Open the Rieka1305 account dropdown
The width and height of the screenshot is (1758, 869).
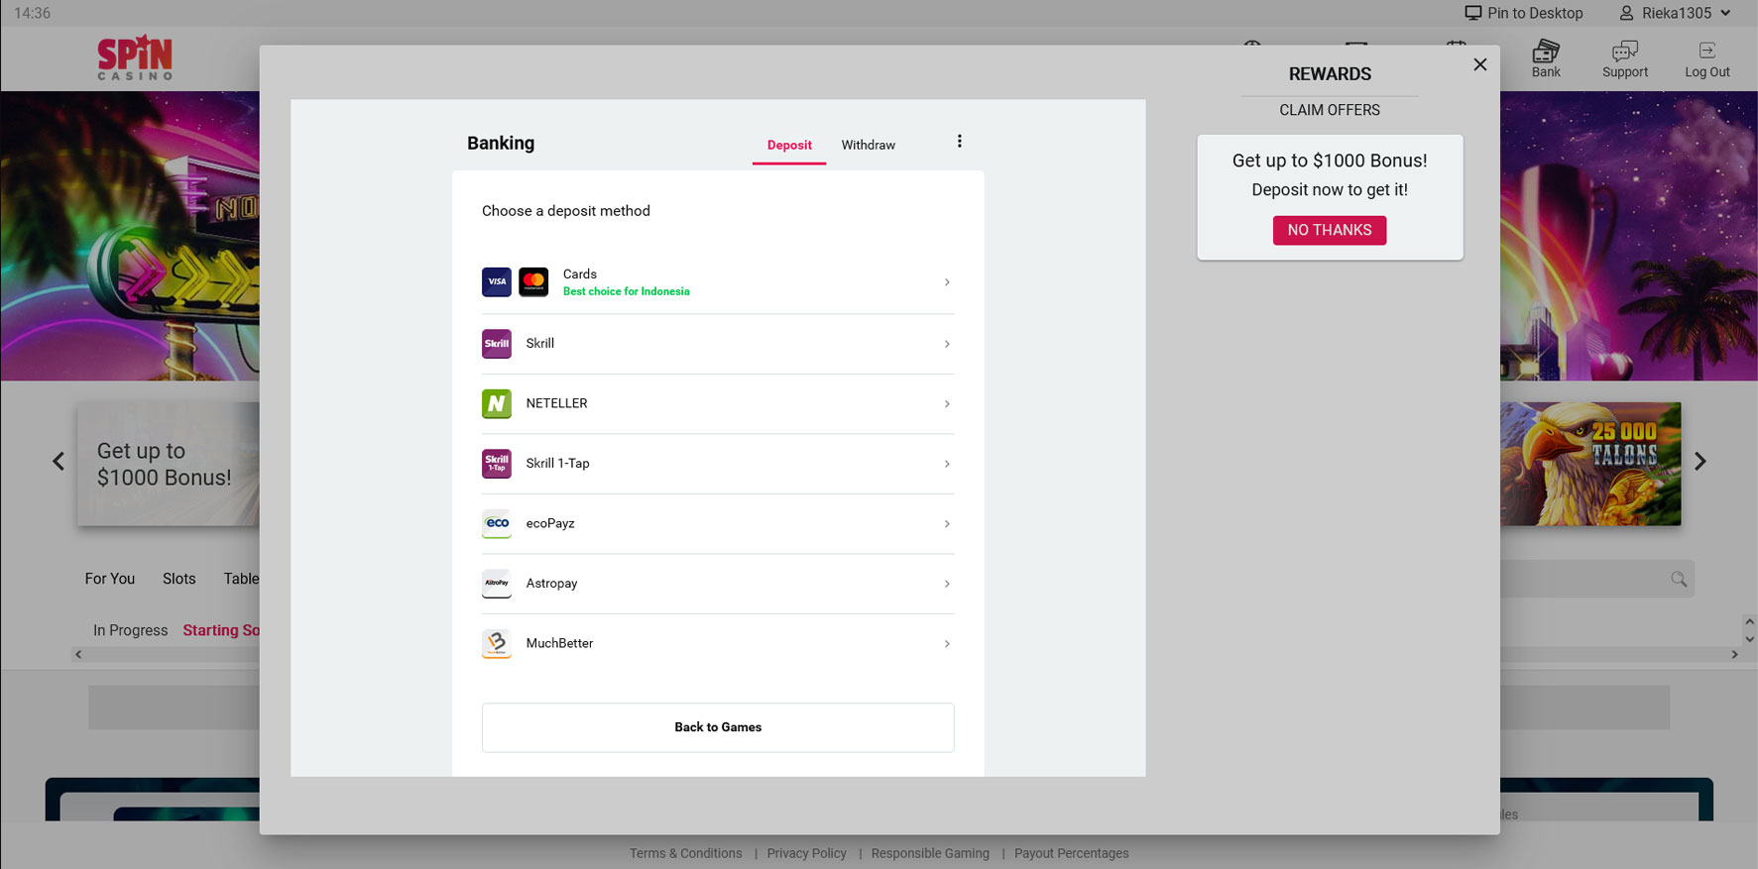(1675, 13)
